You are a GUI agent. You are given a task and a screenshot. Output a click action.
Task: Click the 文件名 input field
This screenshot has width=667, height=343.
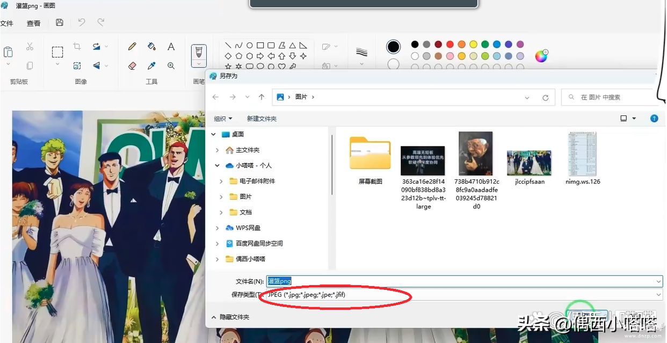[x=465, y=281]
